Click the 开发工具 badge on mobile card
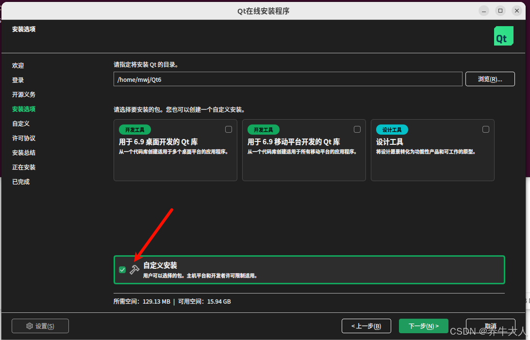This screenshot has width=530, height=340. point(264,129)
